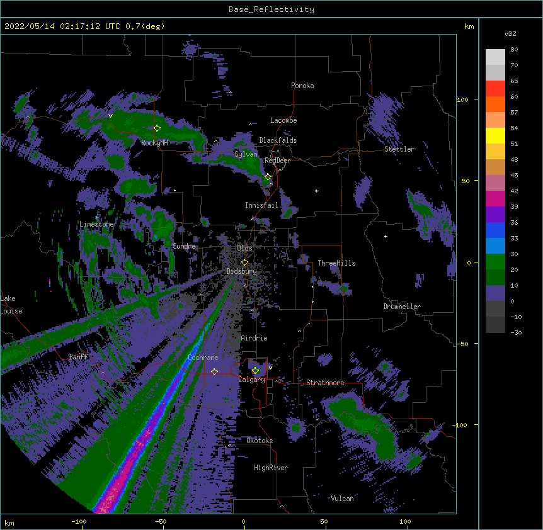Select the Ponoka label
The image size is (543, 530).
point(302,86)
